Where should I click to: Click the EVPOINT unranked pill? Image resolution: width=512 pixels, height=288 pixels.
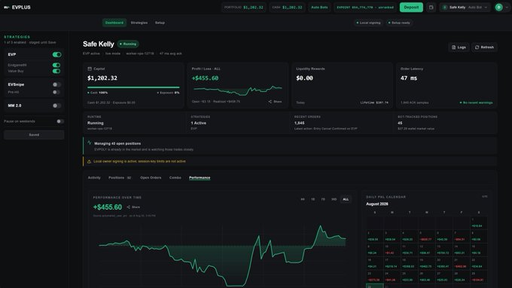tap(365, 8)
